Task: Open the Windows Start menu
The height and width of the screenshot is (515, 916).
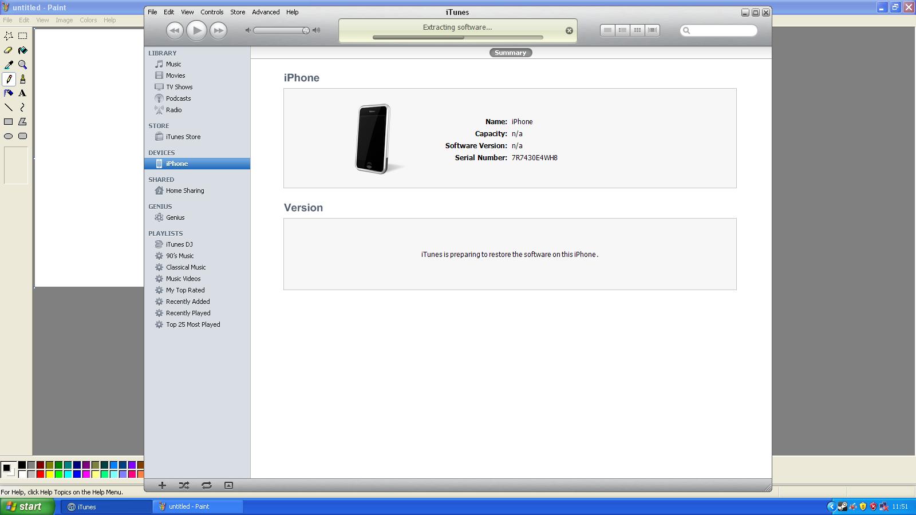Action: tap(27, 506)
